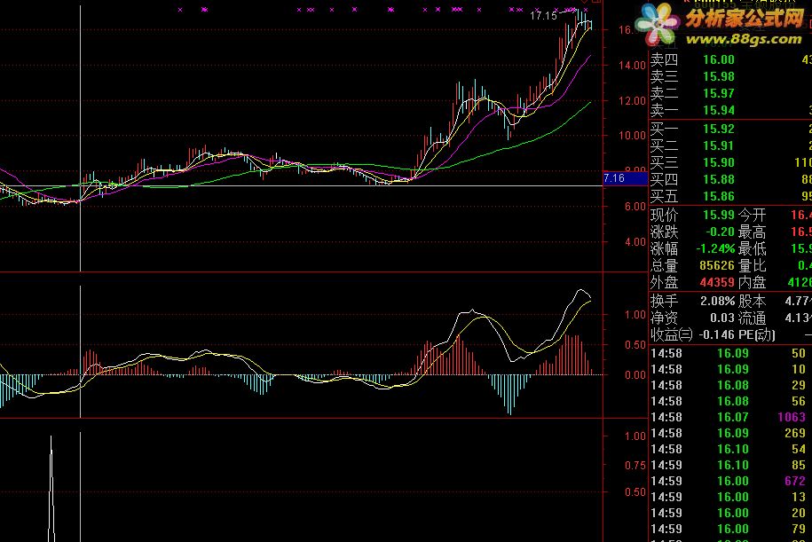The height and width of the screenshot is (542, 812).
Task: Click the 收益(三) value -0.146
Action: (x=717, y=335)
